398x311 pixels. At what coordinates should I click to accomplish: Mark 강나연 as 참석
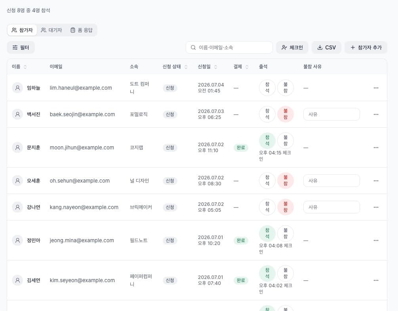pos(267,207)
